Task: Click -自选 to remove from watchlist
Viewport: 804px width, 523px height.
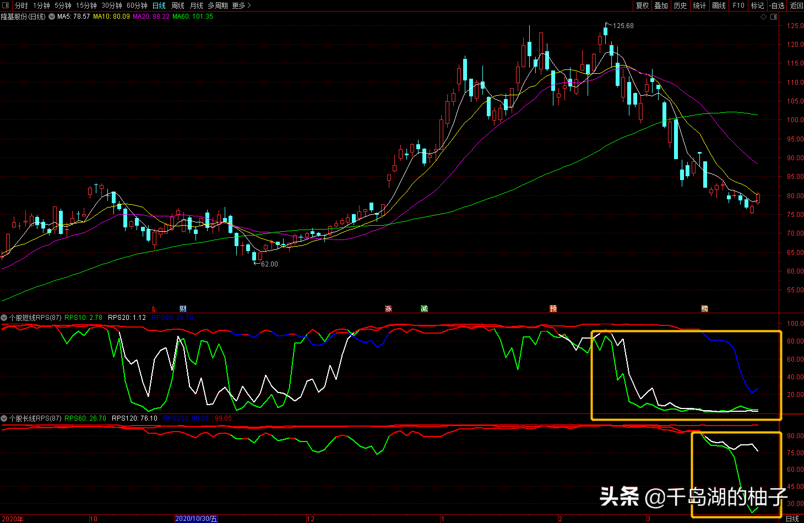Action: [x=777, y=6]
